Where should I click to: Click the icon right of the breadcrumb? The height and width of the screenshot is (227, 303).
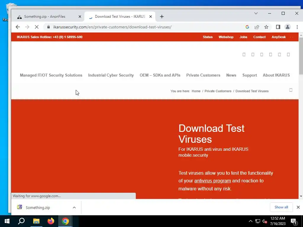(x=291, y=90)
